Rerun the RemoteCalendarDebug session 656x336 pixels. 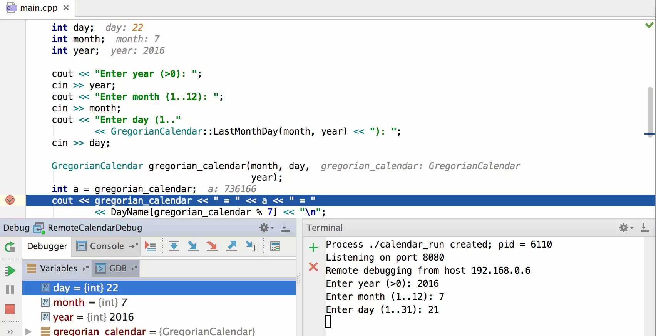[x=10, y=247]
